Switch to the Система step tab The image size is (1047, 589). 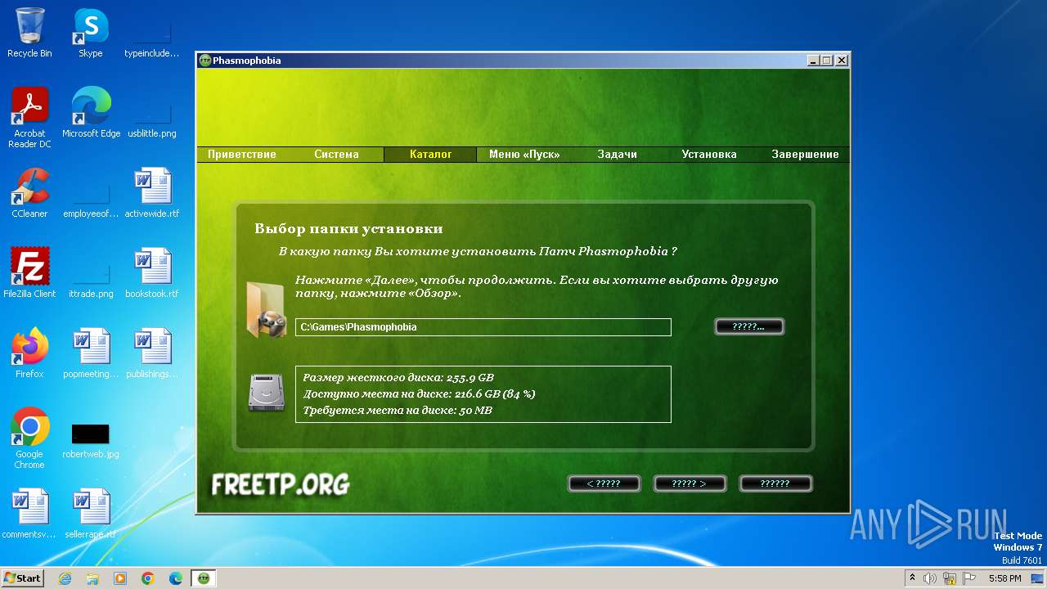pyautogui.click(x=336, y=155)
